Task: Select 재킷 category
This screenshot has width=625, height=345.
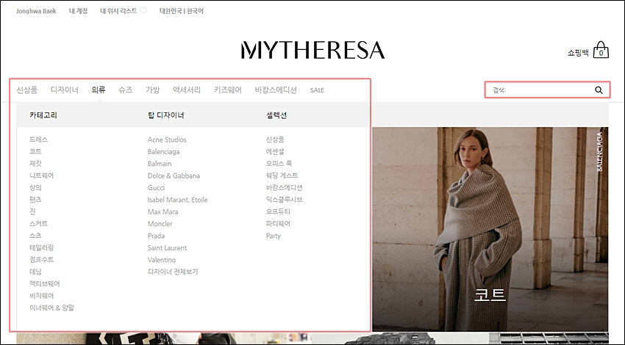Action: (x=35, y=163)
